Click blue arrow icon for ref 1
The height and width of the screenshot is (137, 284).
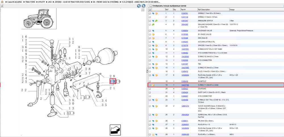(x=153, y=13)
